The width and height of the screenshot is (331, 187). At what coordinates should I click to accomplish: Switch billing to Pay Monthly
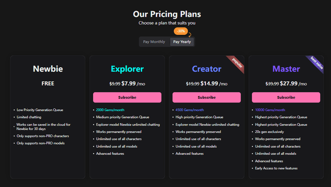[154, 42]
